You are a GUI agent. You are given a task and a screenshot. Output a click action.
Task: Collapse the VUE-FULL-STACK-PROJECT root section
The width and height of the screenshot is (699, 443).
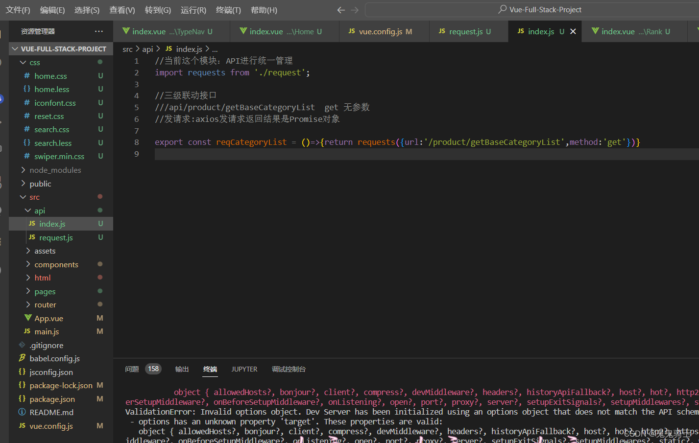[15, 49]
